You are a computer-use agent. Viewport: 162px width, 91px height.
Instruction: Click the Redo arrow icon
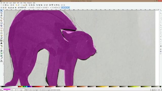point(18,5)
